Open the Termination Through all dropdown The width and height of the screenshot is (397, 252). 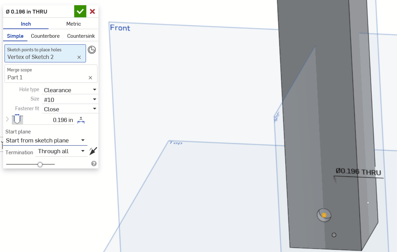(x=61, y=151)
